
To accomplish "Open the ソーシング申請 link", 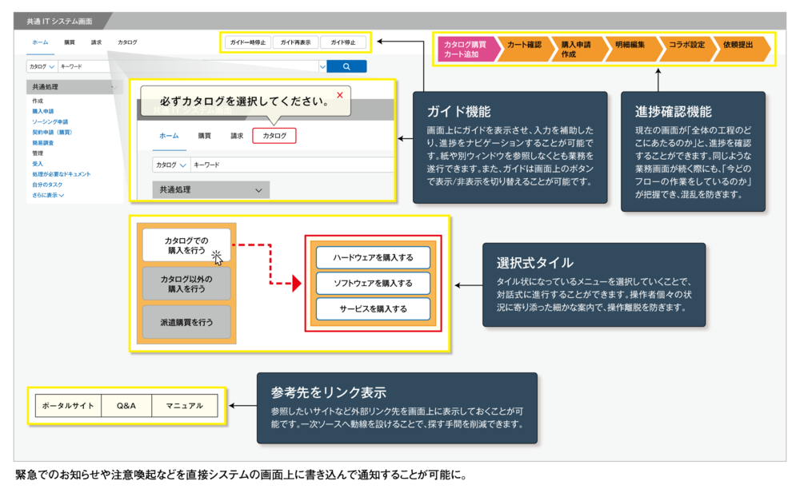I will coord(50,121).
